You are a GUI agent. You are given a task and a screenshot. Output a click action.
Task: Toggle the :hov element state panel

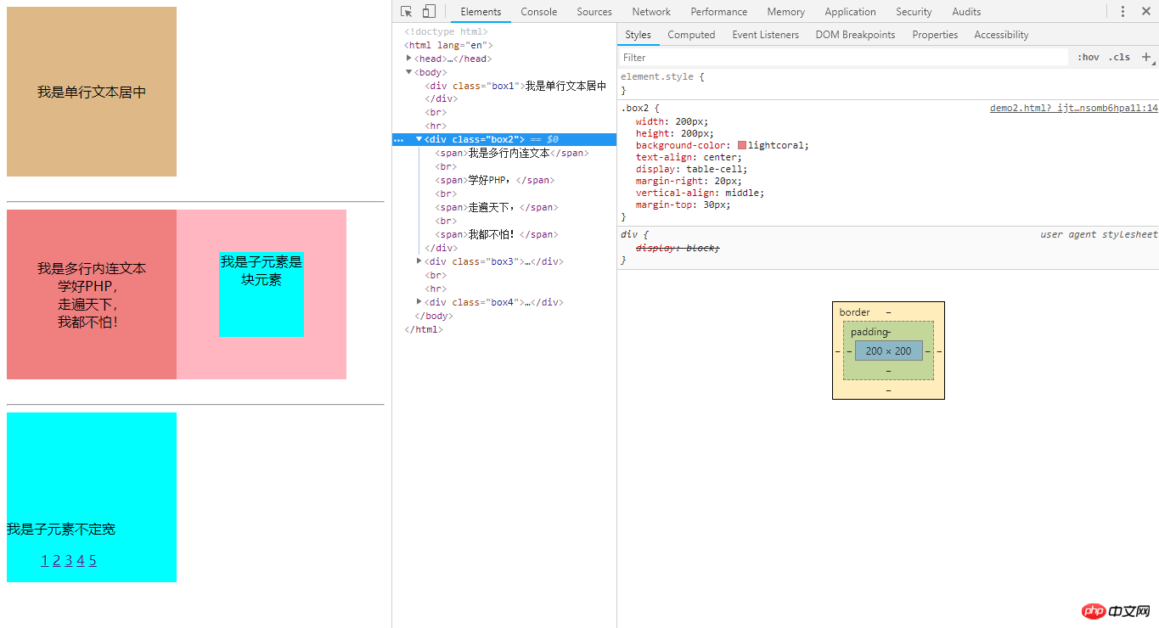tap(1088, 57)
